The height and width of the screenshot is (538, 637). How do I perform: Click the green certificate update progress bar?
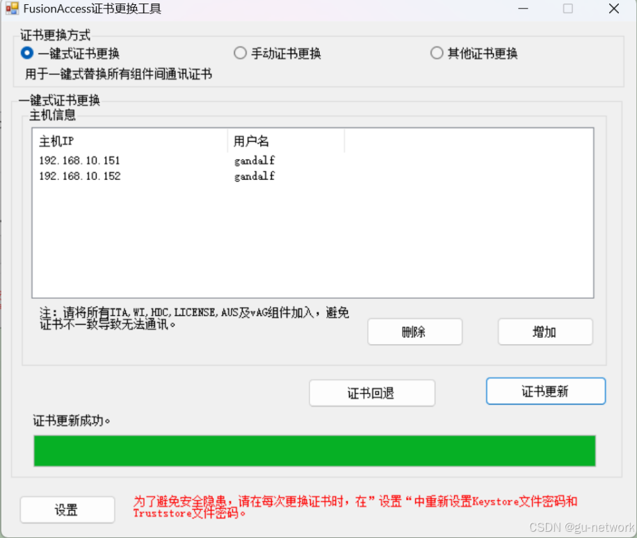pos(315,450)
